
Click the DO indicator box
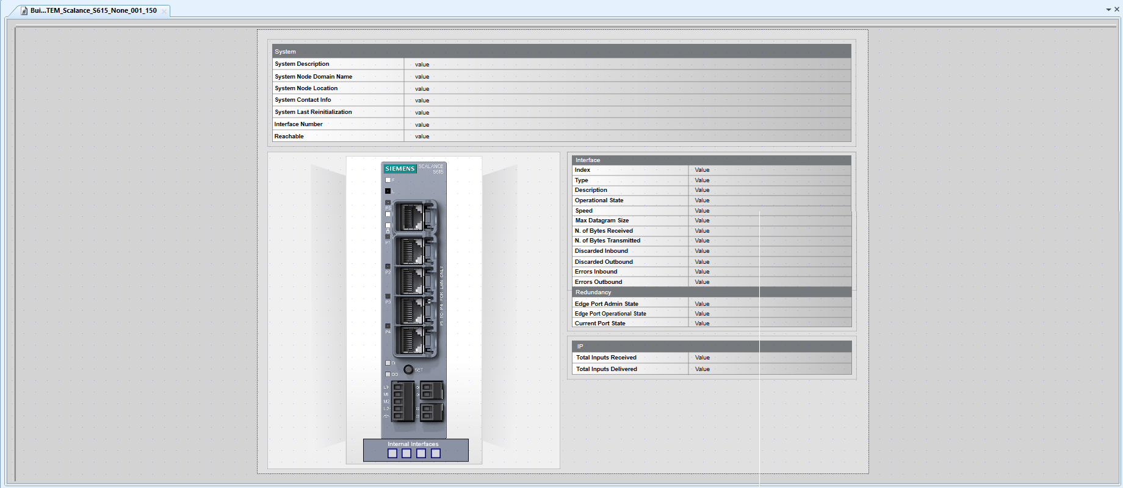(388, 374)
